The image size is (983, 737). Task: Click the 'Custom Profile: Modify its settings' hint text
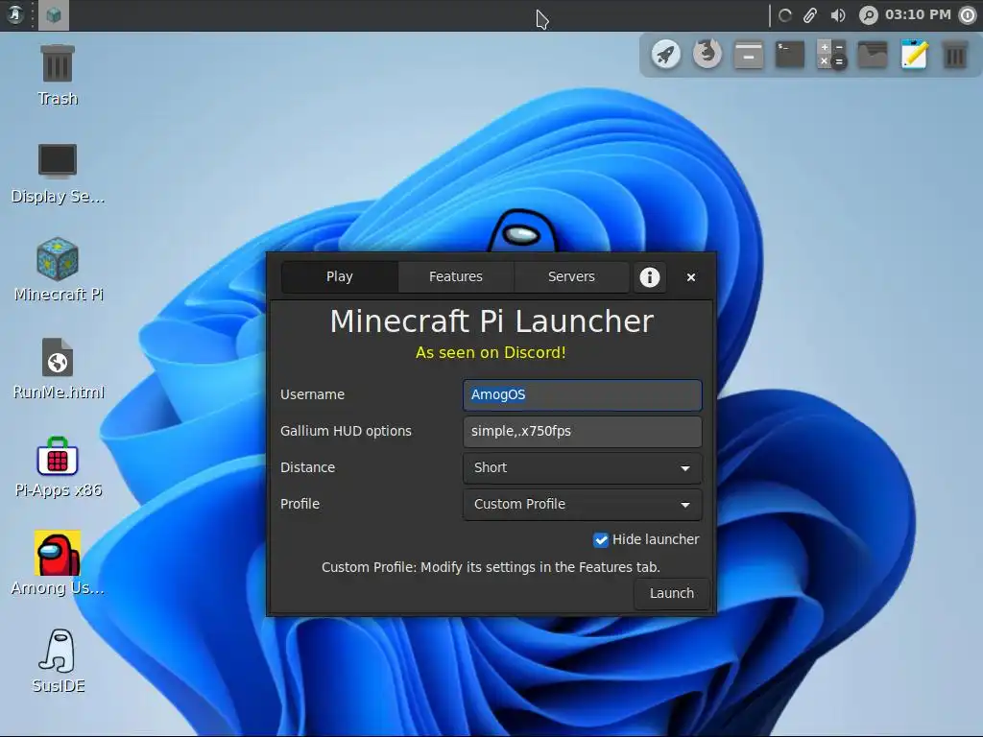(491, 567)
